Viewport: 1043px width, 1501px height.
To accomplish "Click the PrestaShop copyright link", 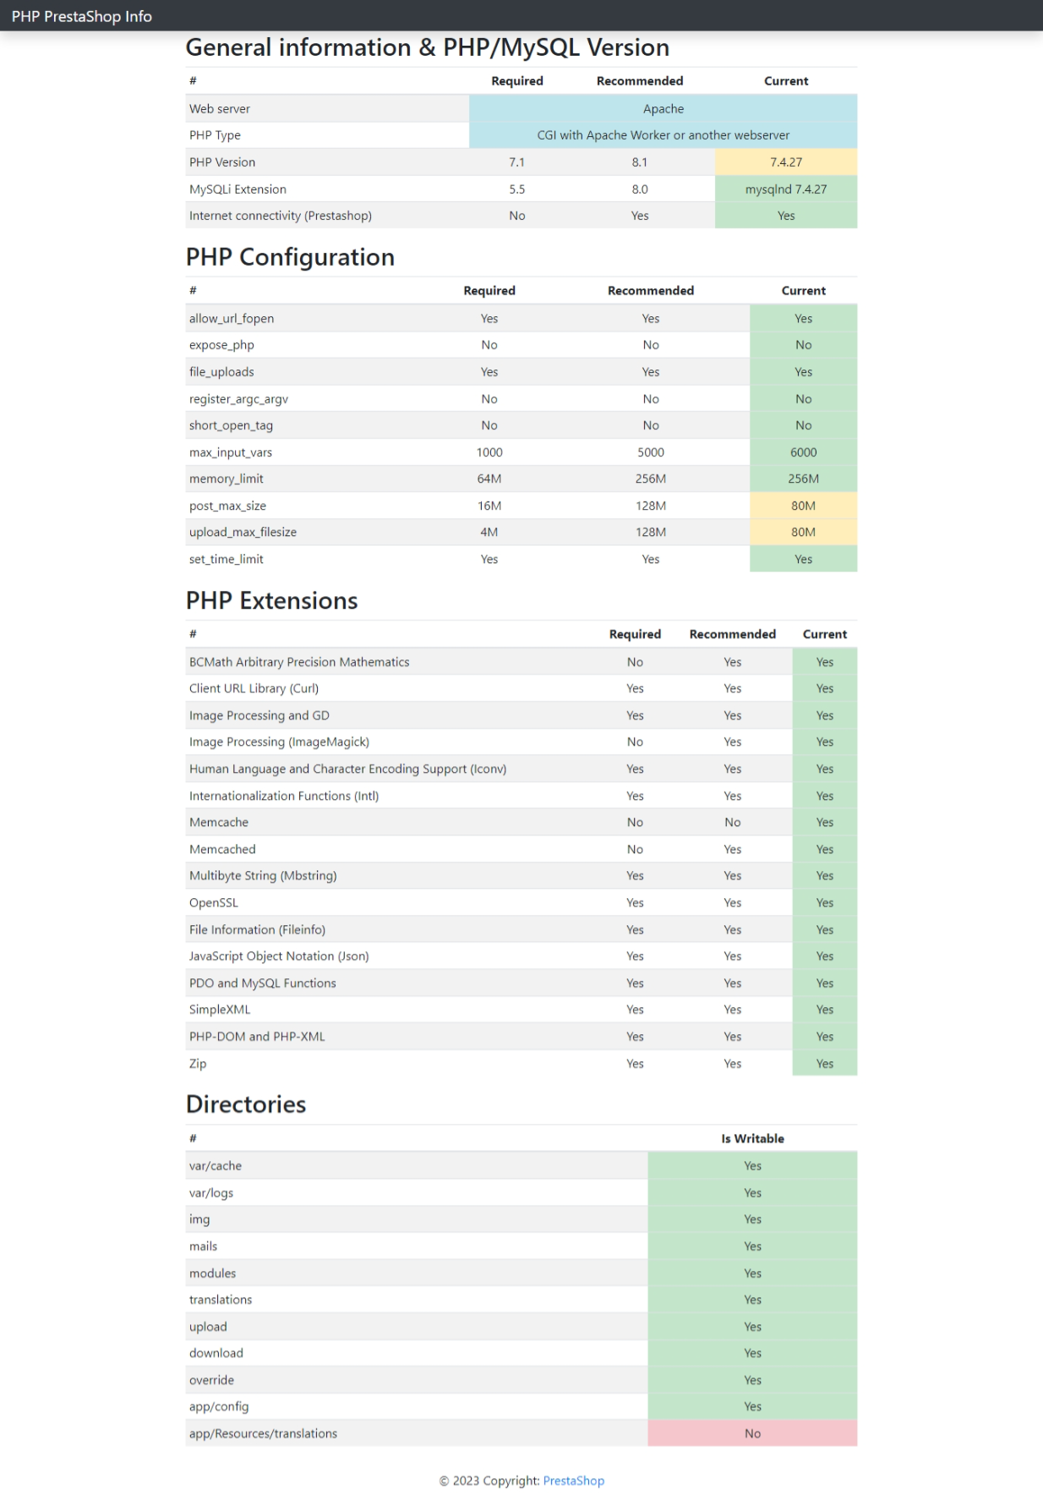I will [x=573, y=1481].
